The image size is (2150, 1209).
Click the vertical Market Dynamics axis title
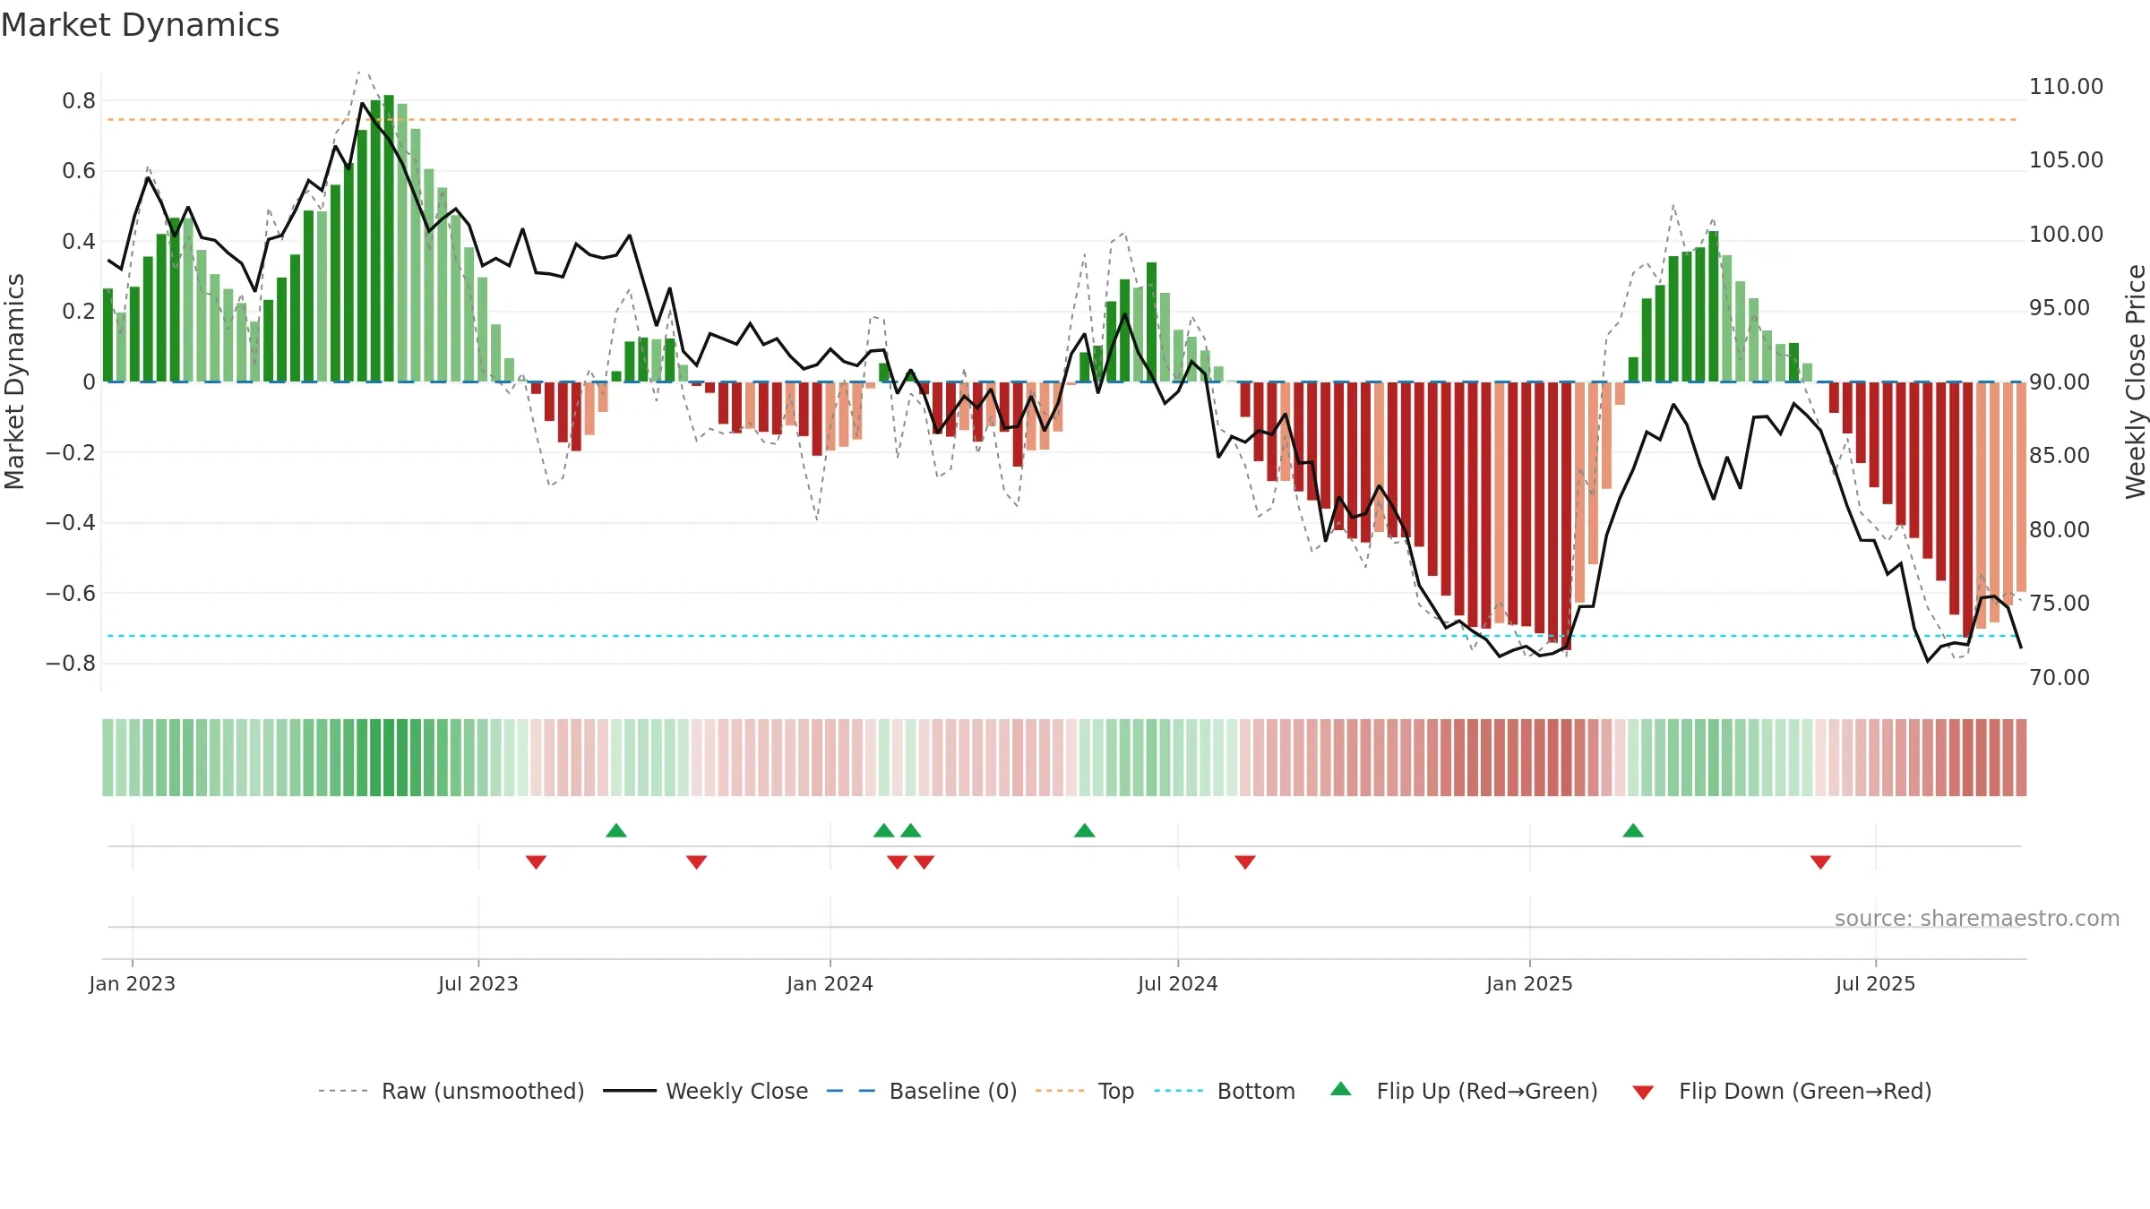[x=14, y=382]
